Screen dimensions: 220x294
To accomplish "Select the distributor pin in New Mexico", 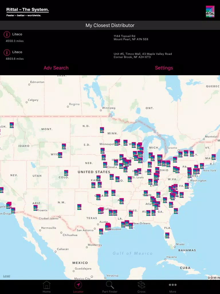I will tap(79, 207).
